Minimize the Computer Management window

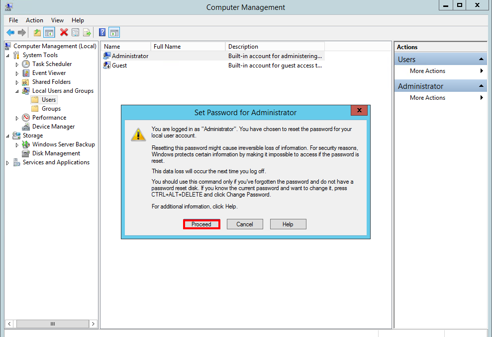pyautogui.click(x=446, y=5)
